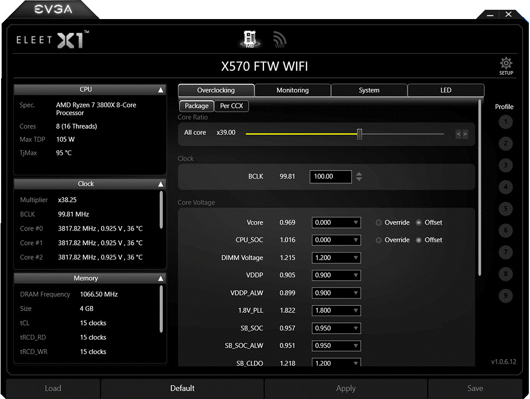Select Override for CPU_SOC

click(x=379, y=240)
